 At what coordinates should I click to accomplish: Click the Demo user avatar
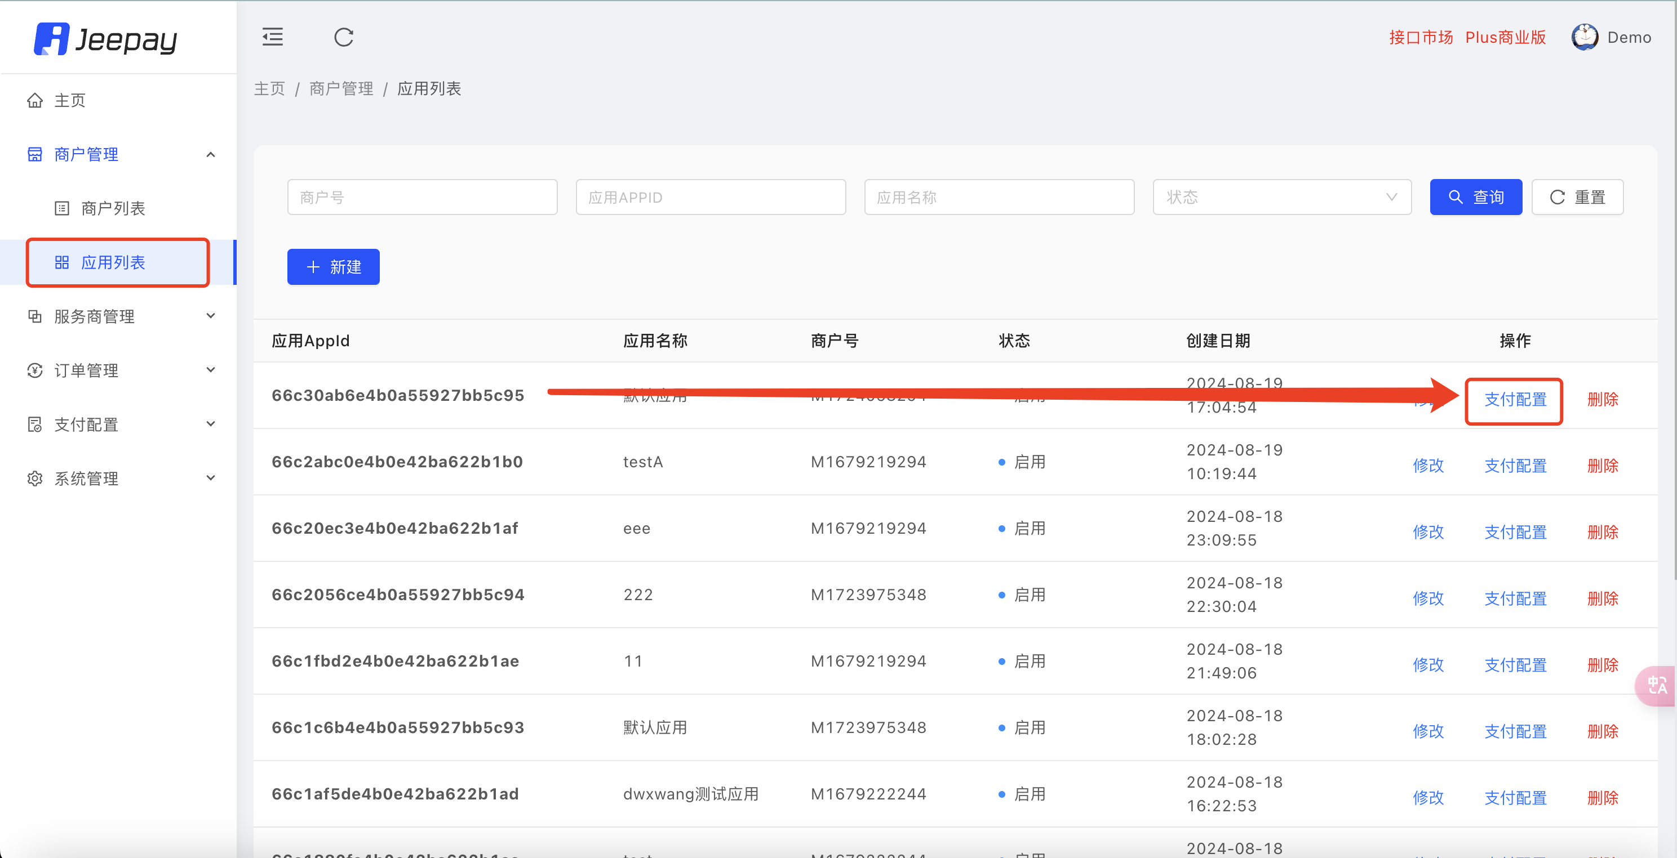coord(1584,37)
